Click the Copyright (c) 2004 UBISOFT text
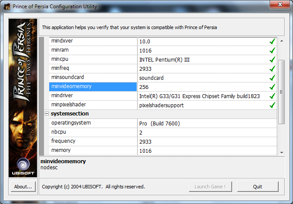This screenshot has width=293, height=204. click(94, 187)
